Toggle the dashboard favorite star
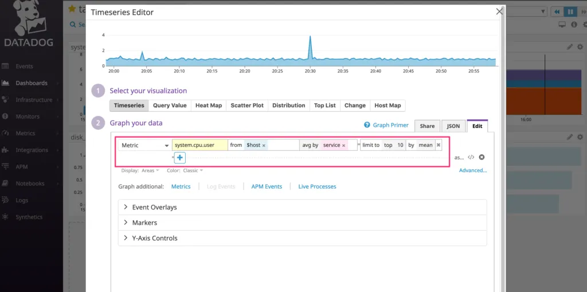This screenshot has height=292, width=587. pyautogui.click(x=72, y=9)
